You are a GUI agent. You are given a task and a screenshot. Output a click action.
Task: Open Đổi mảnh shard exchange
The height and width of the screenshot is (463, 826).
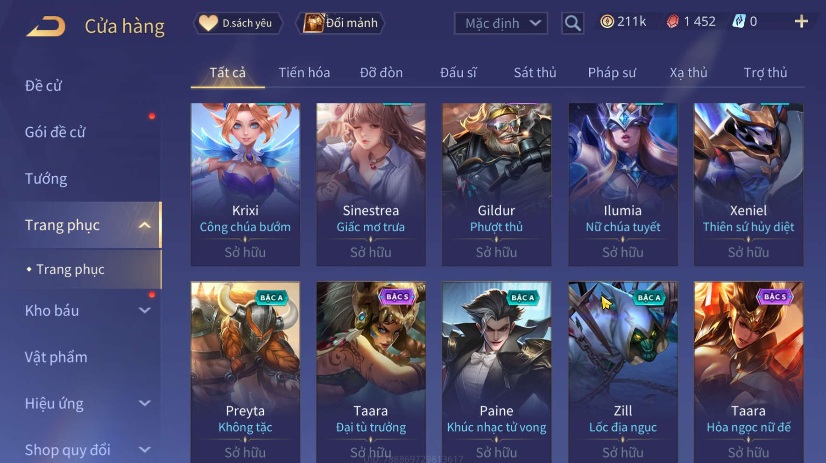pos(340,23)
